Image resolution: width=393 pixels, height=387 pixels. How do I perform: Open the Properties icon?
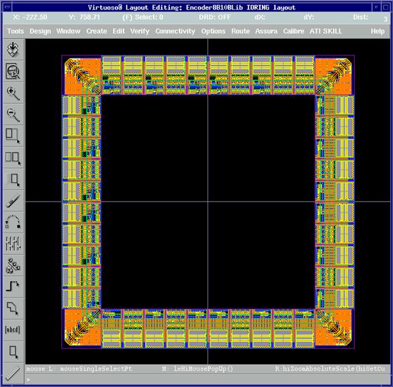(13, 244)
